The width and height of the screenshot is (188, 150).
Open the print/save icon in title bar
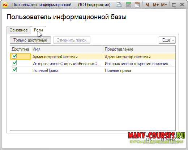(x=119, y=5)
